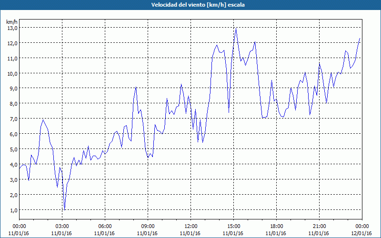This screenshot has height=238, width=381.
Task: Click the 21:00 time axis label
Action: click(319, 227)
